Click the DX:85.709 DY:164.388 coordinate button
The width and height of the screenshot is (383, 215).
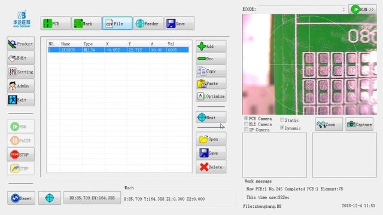point(92,198)
